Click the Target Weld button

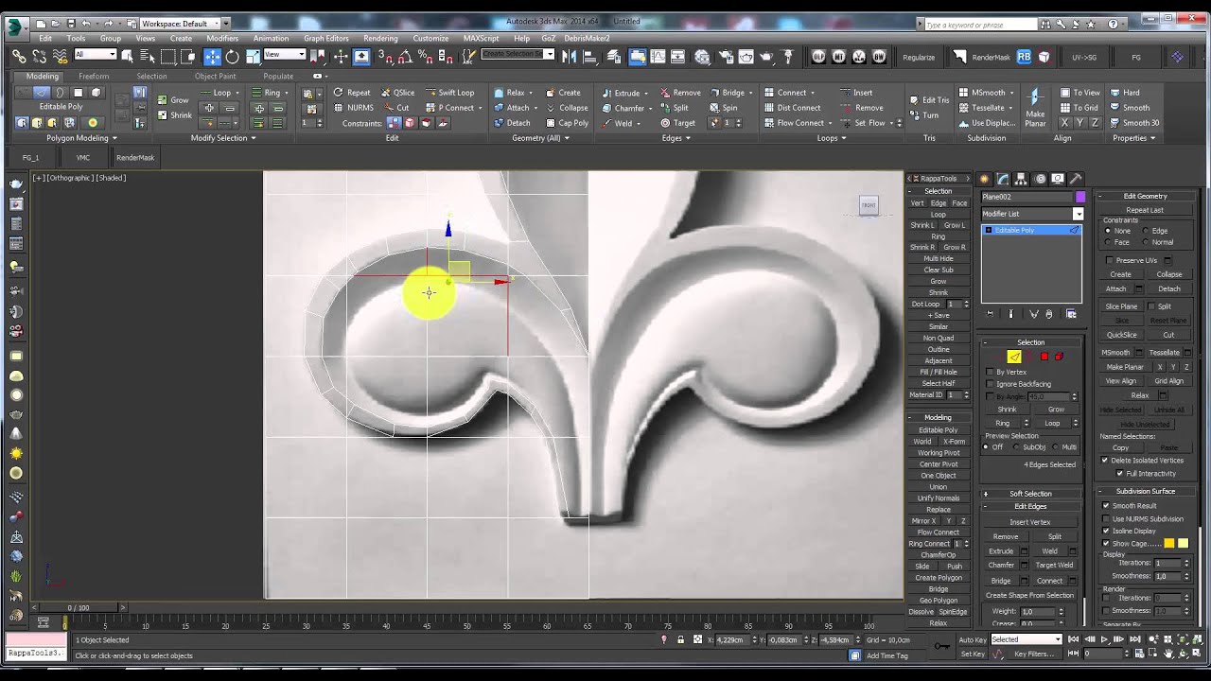coord(1055,566)
